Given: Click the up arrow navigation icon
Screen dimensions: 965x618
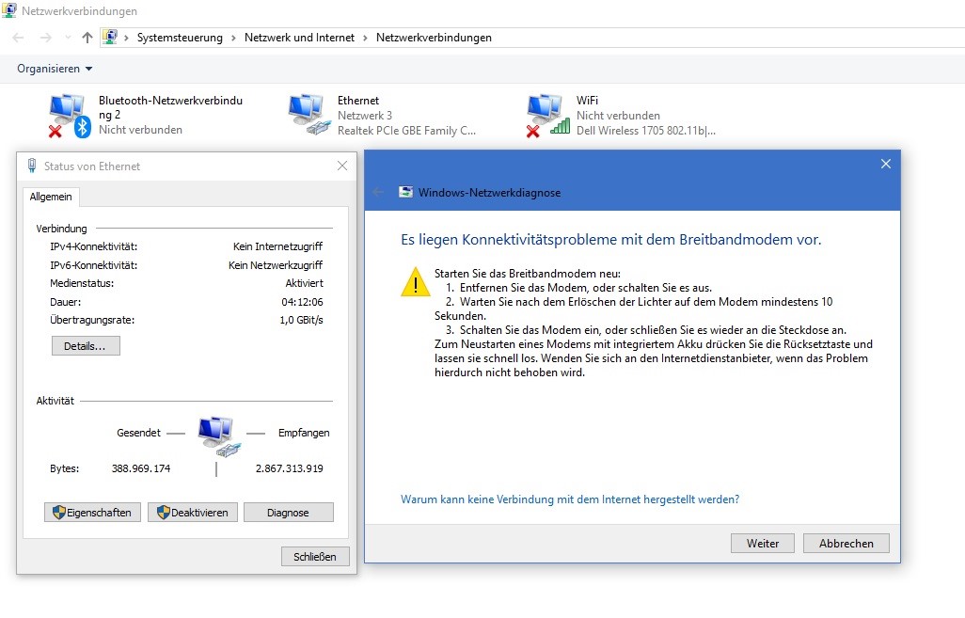Looking at the screenshot, I should pyautogui.click(x=87, y=38).
